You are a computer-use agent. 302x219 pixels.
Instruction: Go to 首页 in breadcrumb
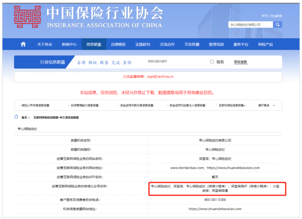[x=24, y=117]
